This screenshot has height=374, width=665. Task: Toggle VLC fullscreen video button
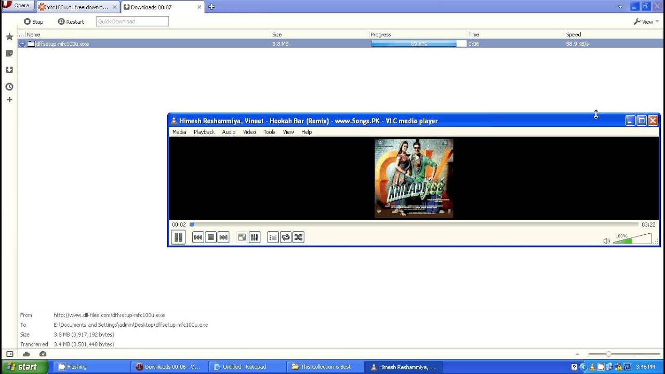[242, 237]
